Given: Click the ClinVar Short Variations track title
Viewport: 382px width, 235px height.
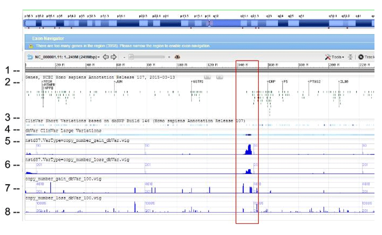Looking at the screenshot, I should tap(135, 121).
